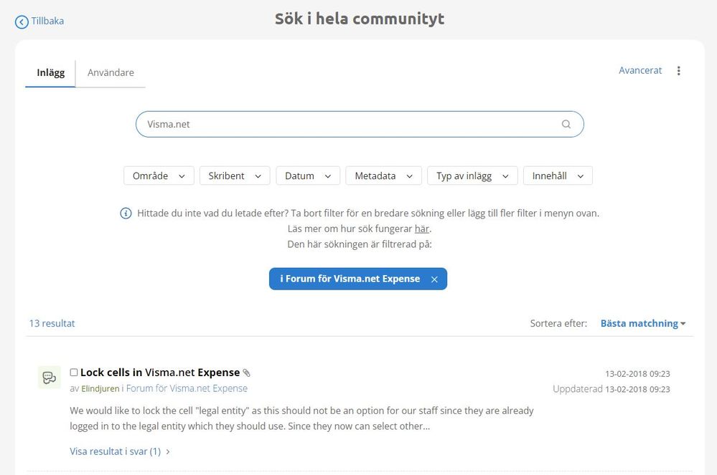Open the Avancerat search link
Viewport: 717px width, 475px height.
(x=640, y=70)
